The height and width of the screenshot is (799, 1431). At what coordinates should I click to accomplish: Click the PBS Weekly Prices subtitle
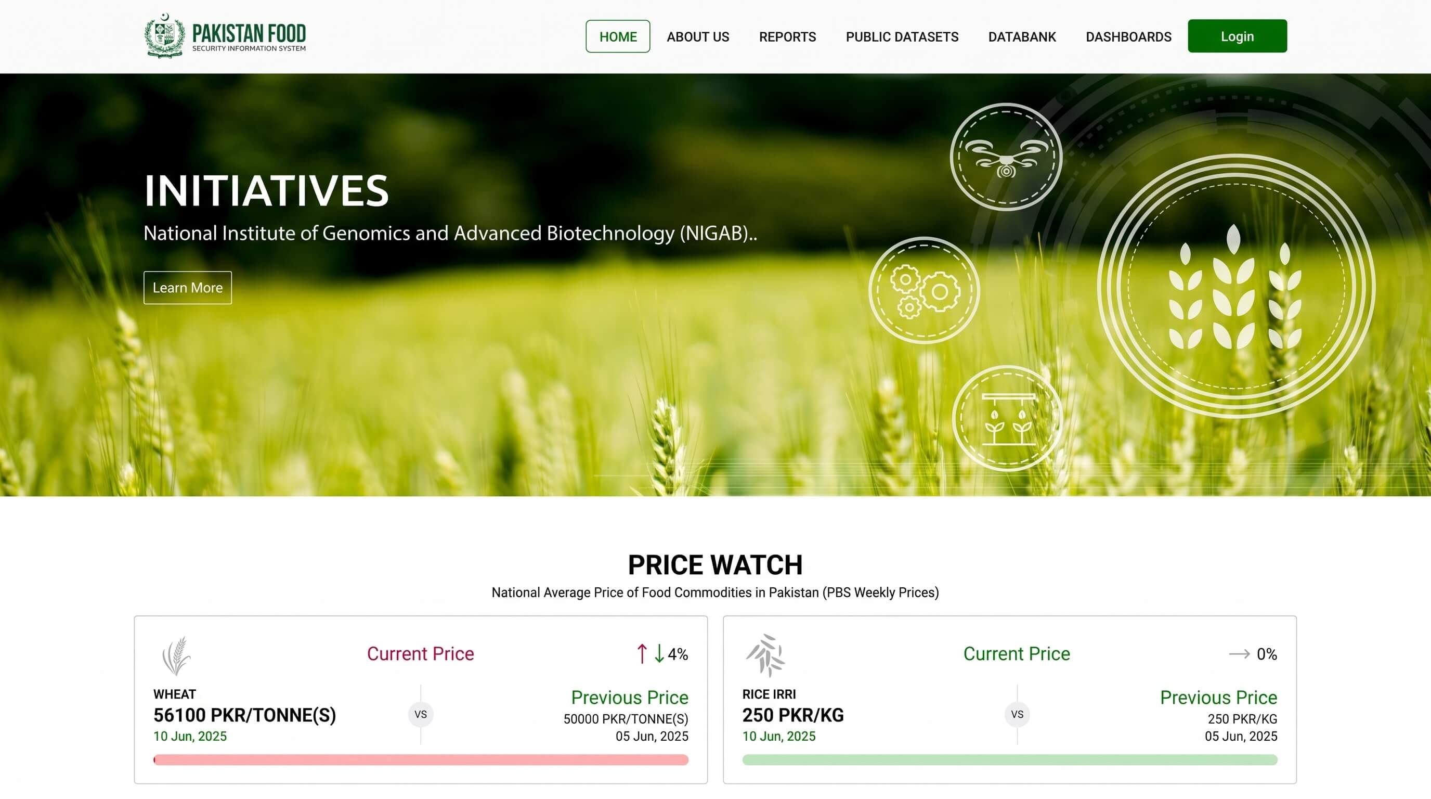click(x=715, y=592)
